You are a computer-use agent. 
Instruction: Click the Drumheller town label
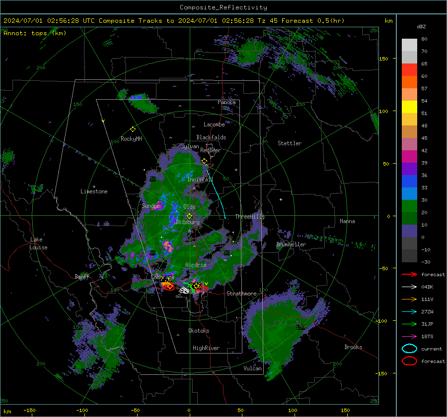291,244
